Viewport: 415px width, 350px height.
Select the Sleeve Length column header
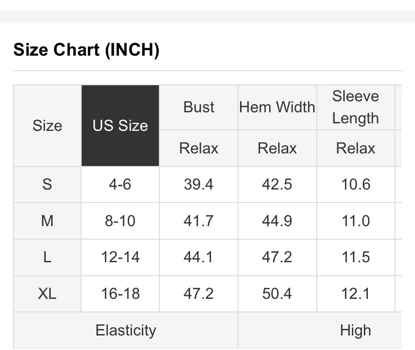(355, 107)
